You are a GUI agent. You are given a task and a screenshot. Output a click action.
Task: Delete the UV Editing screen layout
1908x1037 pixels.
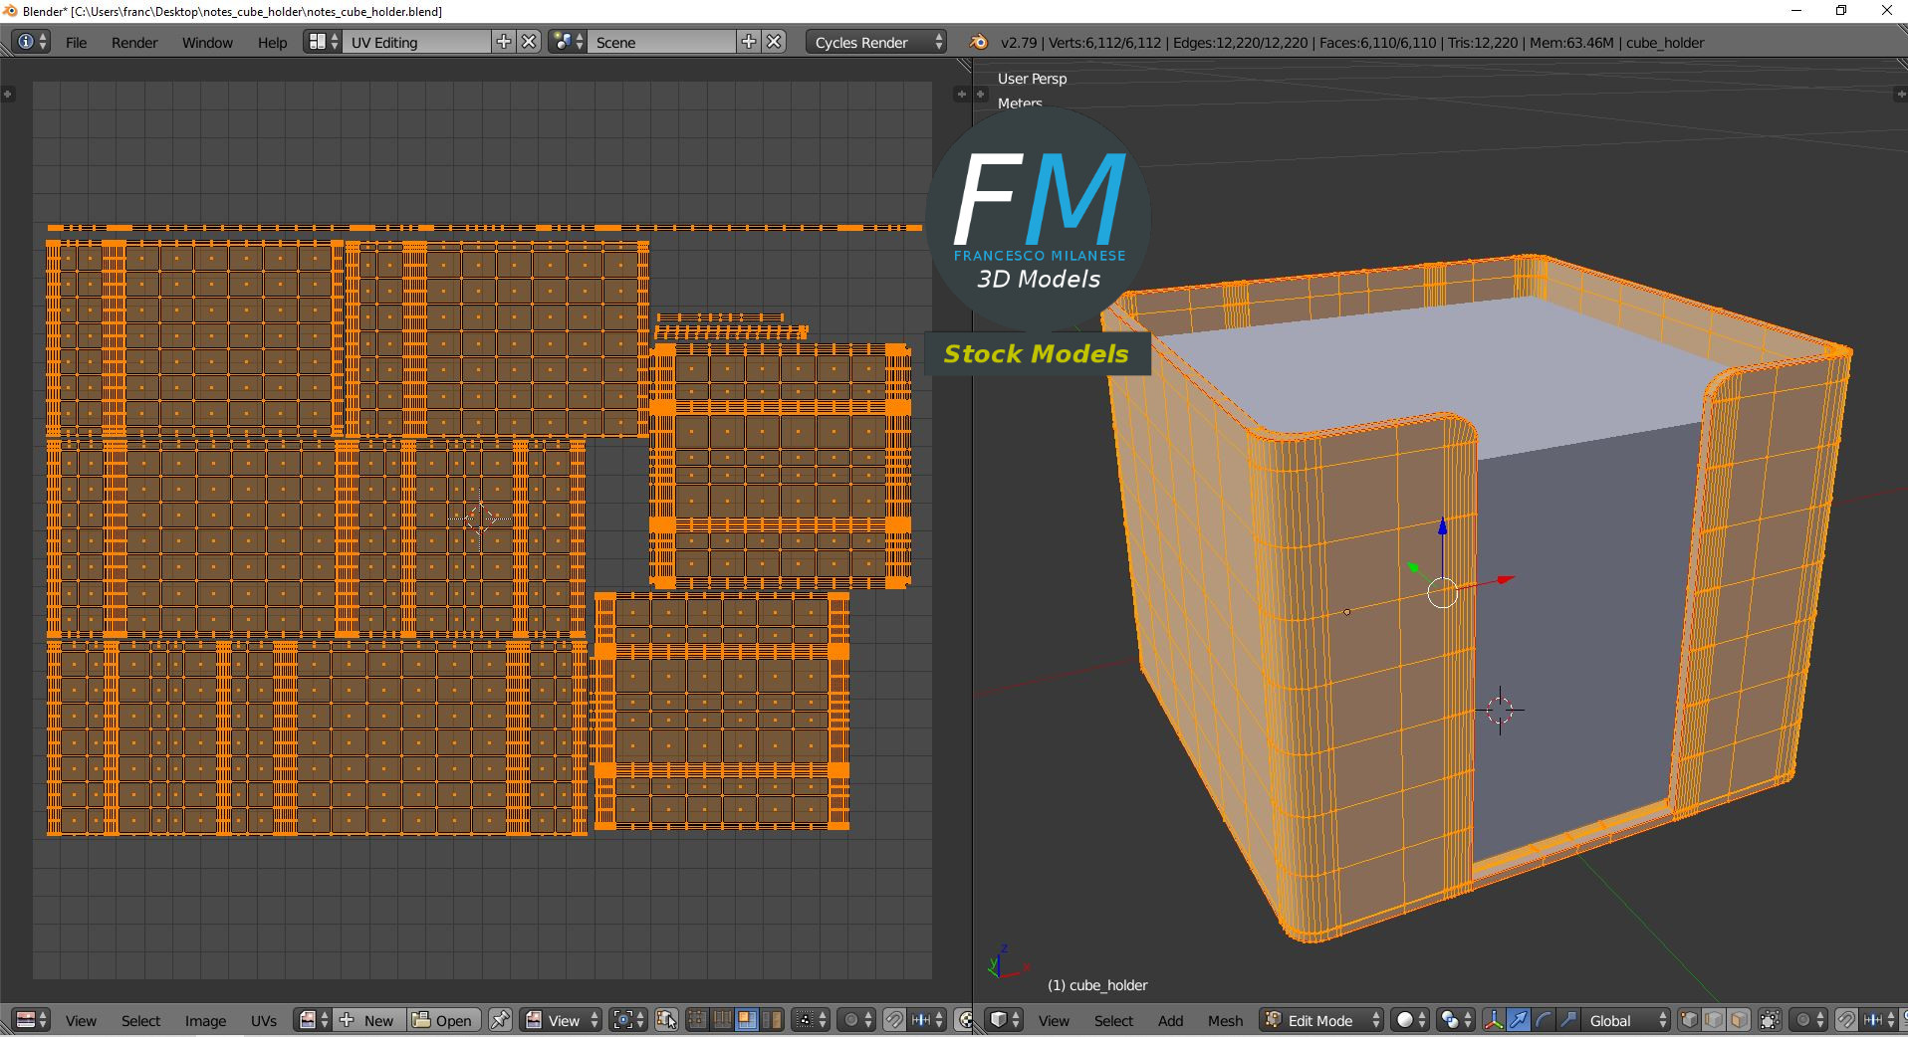pyautogui.click(x=530, y=42)
